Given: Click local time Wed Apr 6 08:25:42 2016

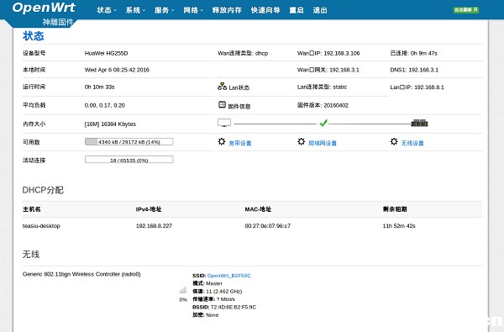Looking at the screenshot, I should coord(117,70).
